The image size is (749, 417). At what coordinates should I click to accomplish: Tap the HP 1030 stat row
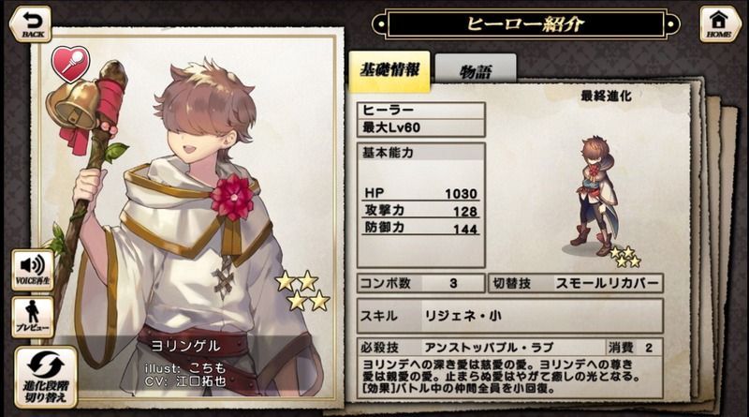tap(420, 193)
